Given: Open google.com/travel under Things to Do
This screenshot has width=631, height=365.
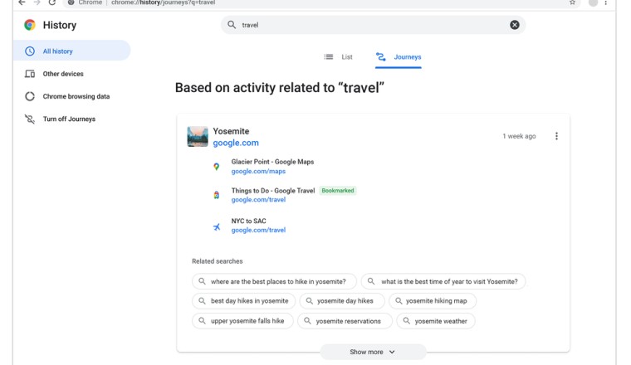Looking at the screenshot, I should (258, 200).
